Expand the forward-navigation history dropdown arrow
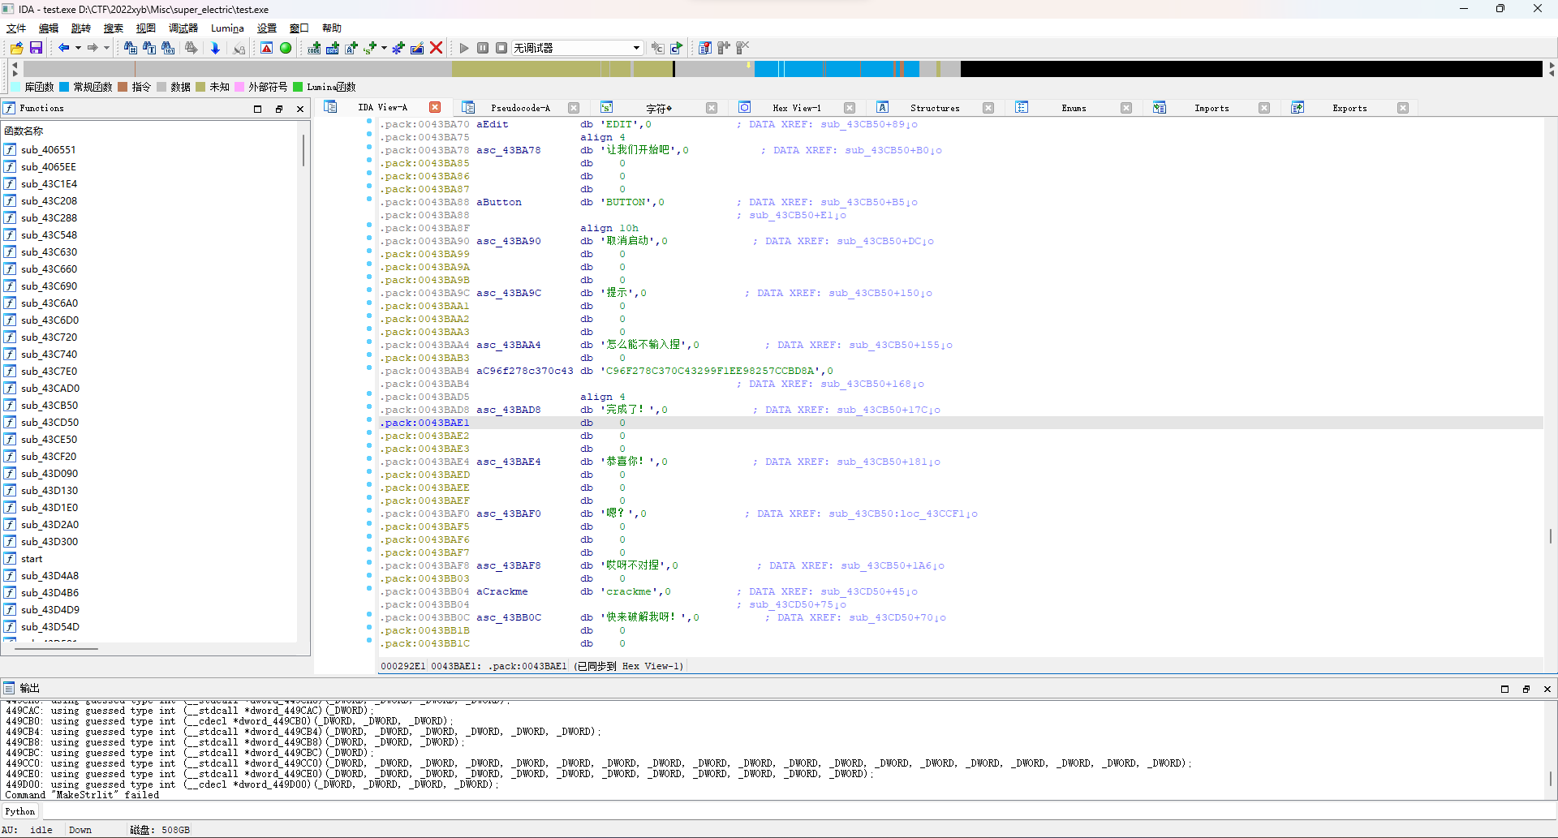Viewport: 1558px width, 838px height. tap(106, 48)
